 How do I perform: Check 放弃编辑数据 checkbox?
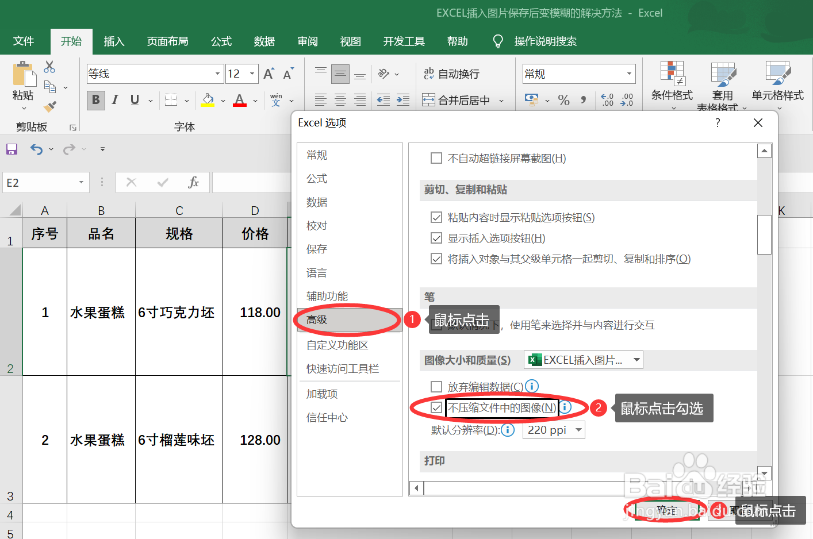[436, 387]
